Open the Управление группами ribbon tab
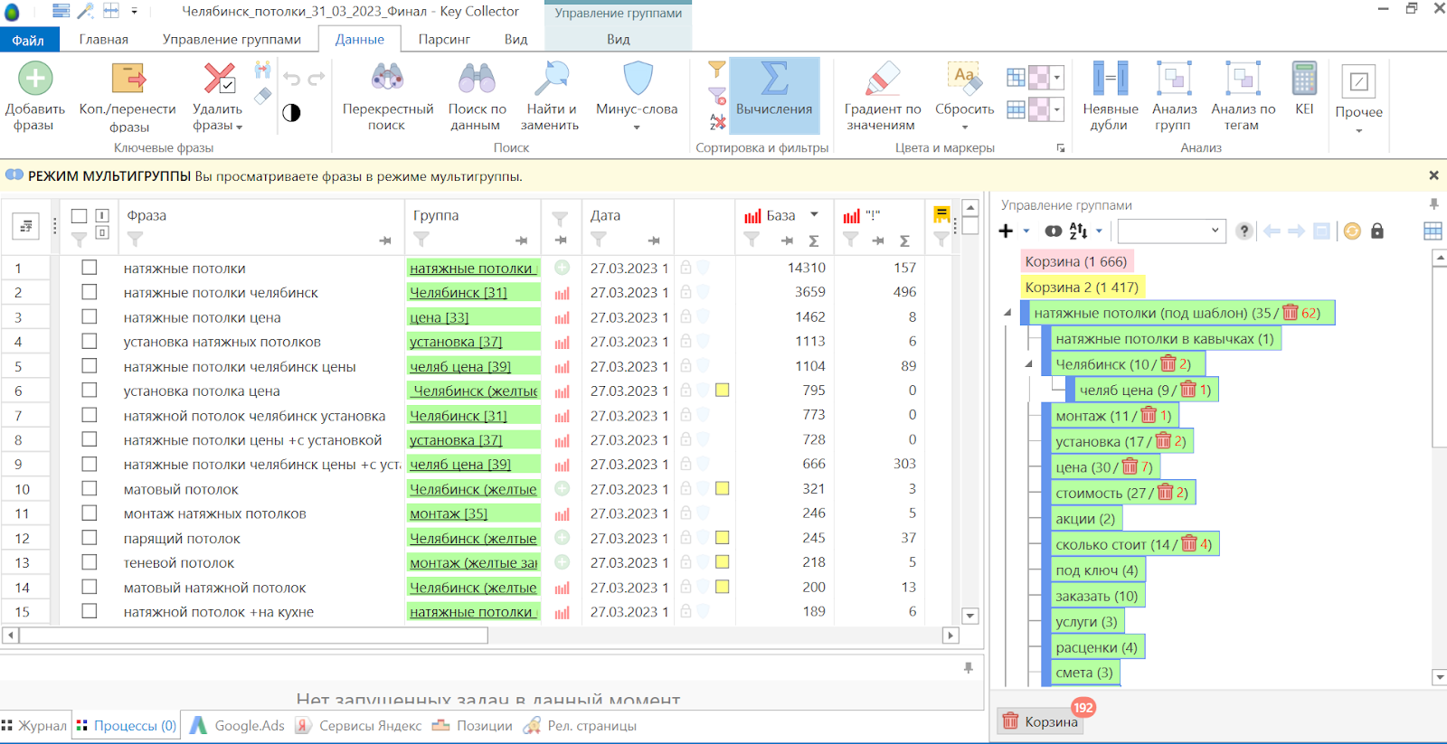This screenshot has width=1447, height=744. pyautogui.click(x=232, y=39)
